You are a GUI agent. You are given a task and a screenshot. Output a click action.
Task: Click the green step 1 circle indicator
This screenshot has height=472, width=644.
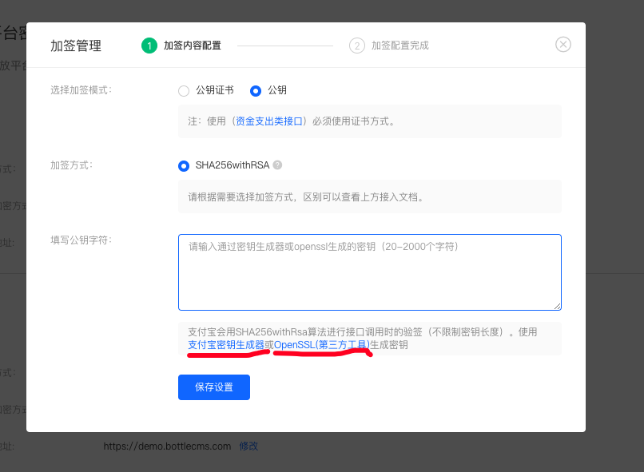click(x=149, y=46)
